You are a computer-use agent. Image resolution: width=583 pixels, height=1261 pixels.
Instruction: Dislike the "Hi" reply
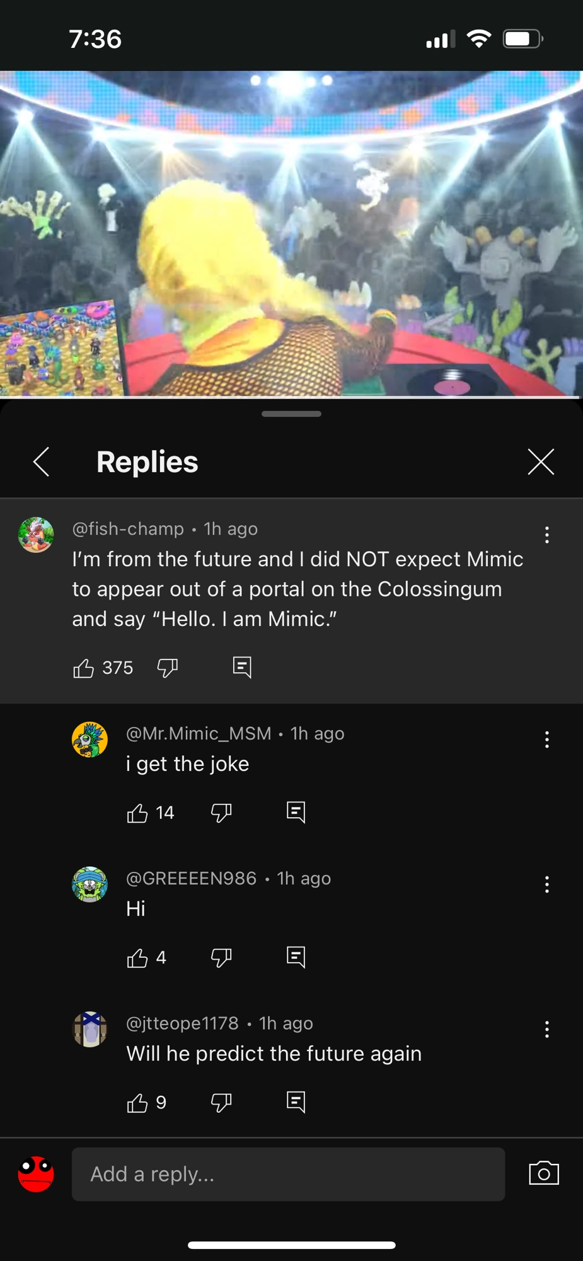(x=221, y=958)
